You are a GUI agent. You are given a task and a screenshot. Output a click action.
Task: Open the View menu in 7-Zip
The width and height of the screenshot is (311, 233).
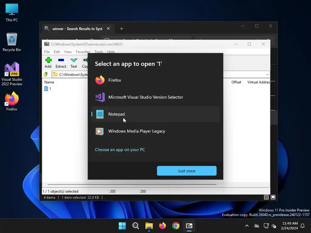[x=68, y=52]
